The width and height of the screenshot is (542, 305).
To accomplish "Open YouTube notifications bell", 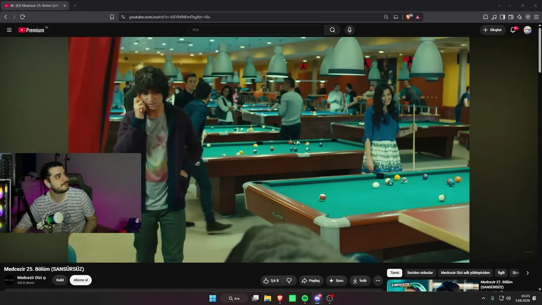I will 513,30.
